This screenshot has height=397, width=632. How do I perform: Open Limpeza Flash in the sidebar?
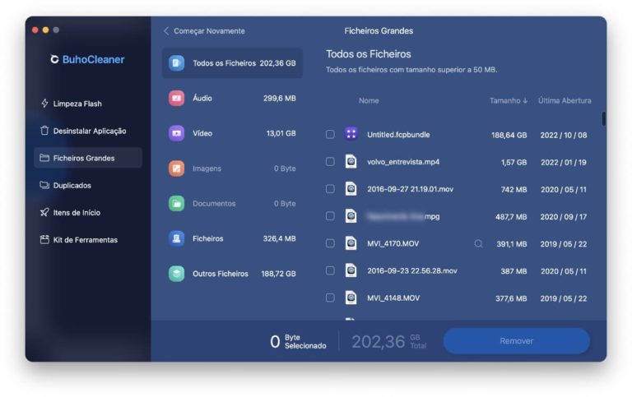click(x=77, y=104)
